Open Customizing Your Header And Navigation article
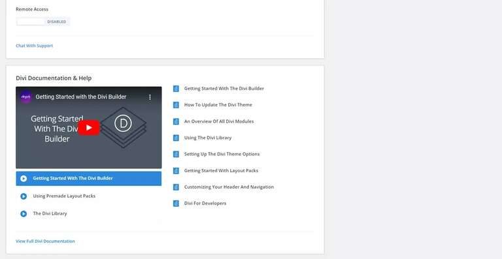The image size is (502, 259). [x=229, y=187]
